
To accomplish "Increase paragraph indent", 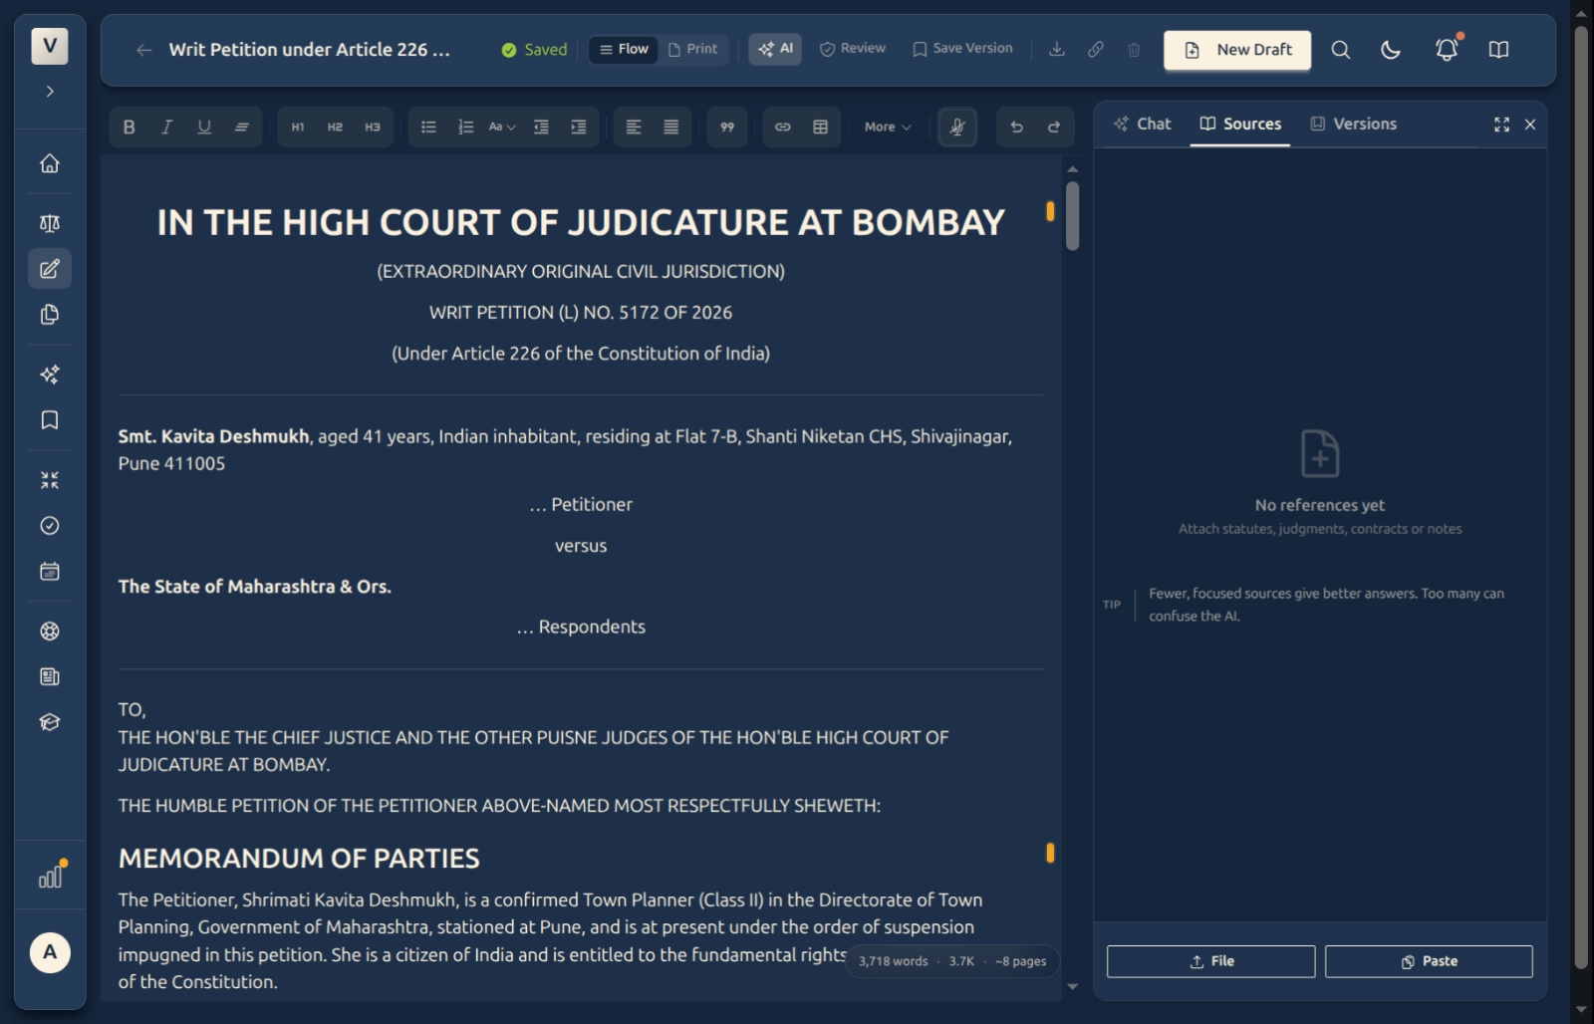I will 578,127.
